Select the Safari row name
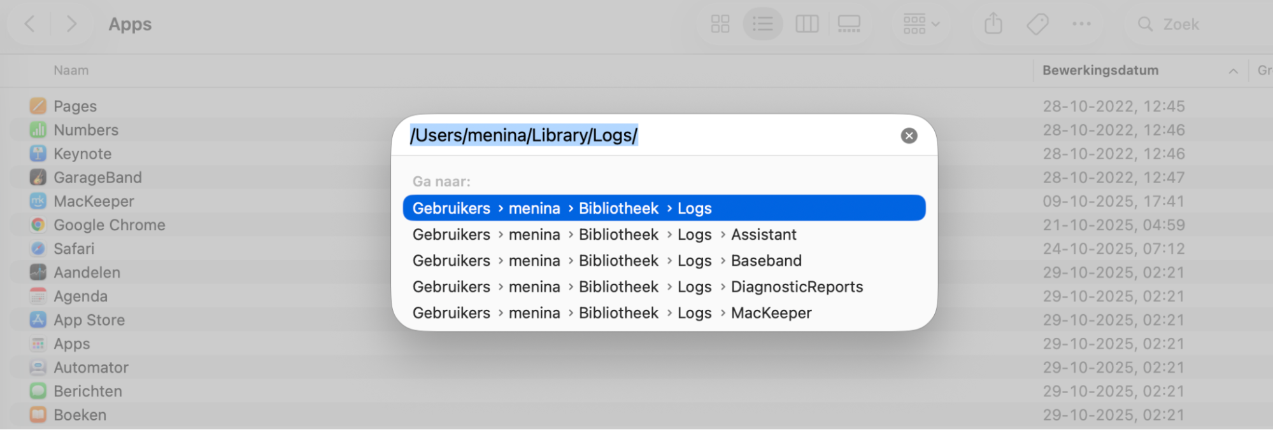Screen dimensions: 1273x430 [x=74, y=249]
